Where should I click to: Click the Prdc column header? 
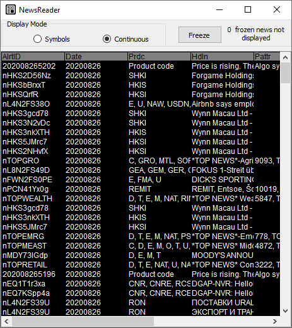159,57
